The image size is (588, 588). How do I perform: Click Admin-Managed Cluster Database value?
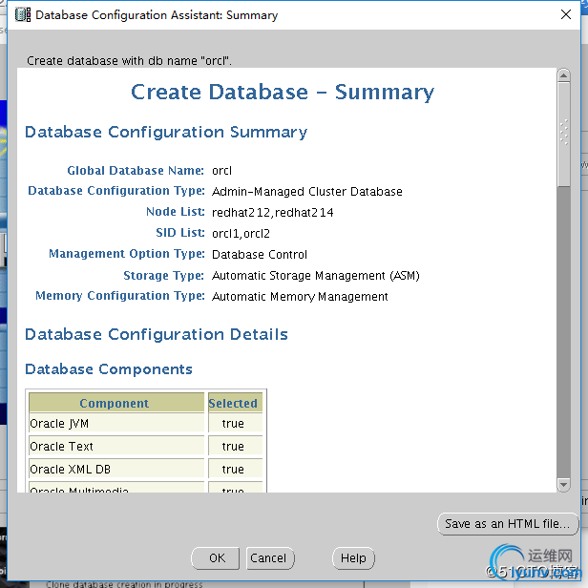tap(306, 192)
